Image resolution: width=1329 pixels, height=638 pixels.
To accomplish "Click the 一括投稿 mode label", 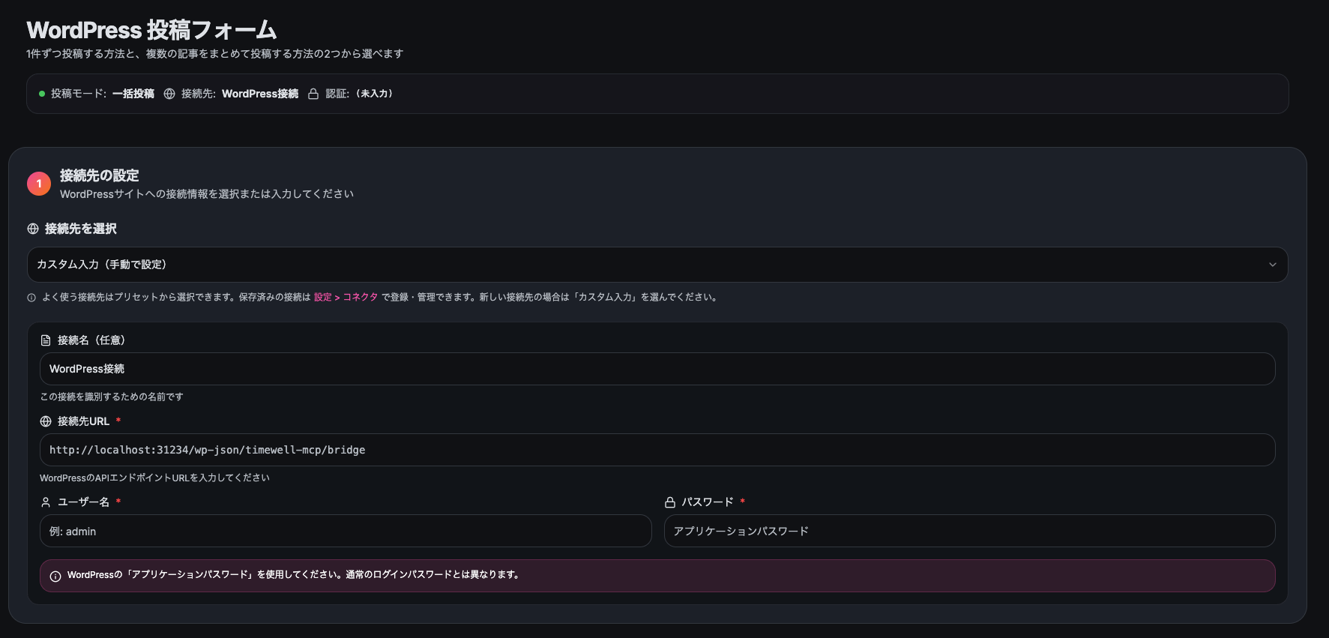I will click(x=133, y=94).
